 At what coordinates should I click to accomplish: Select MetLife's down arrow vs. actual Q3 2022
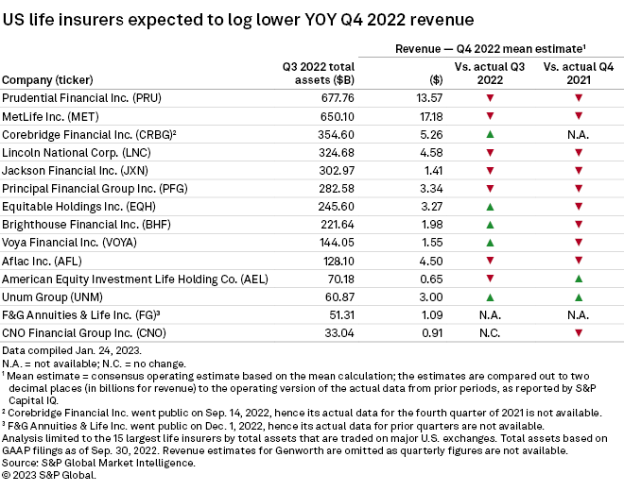(x=490, y=116)
